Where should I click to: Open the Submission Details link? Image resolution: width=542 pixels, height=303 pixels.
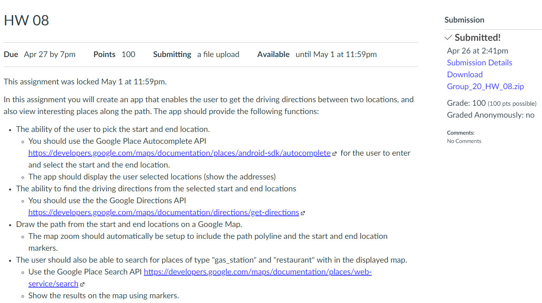479,63
